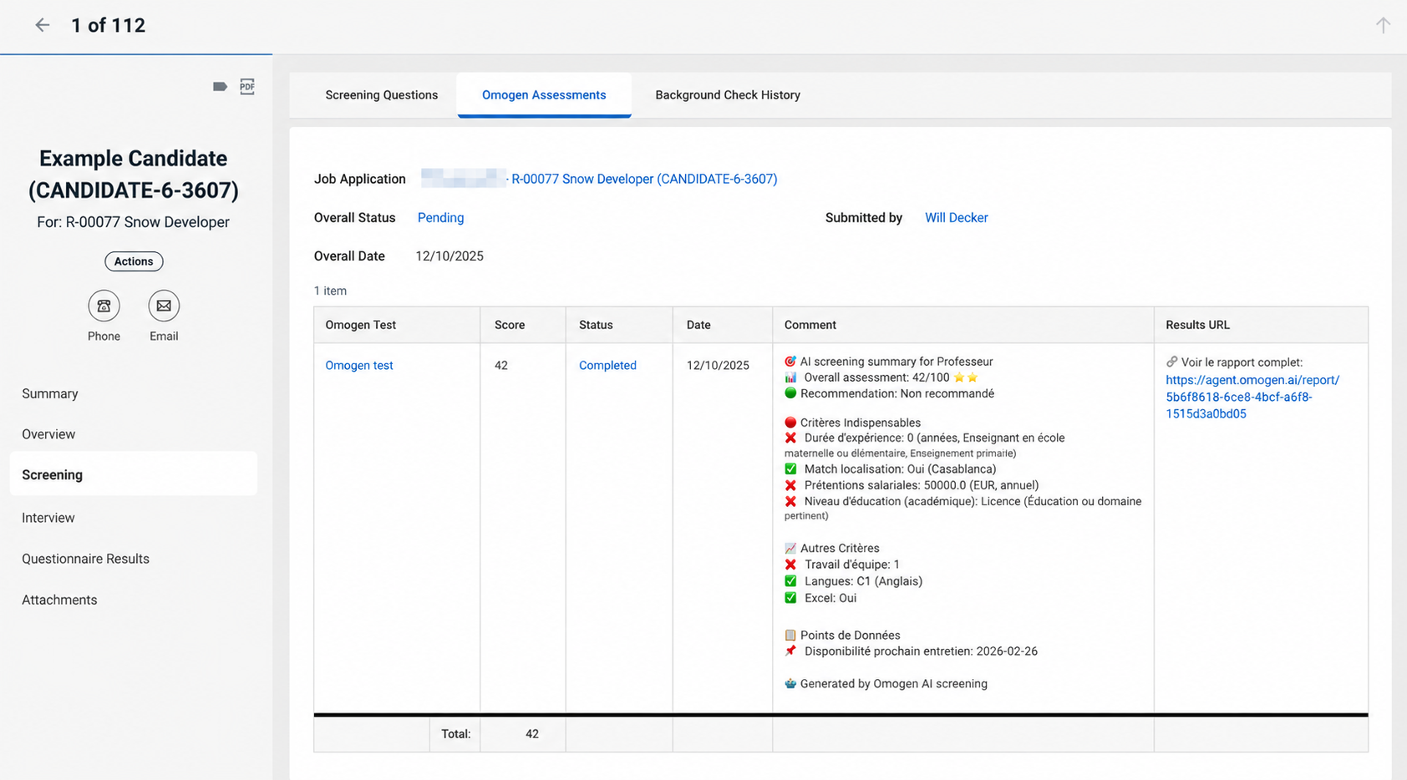1407x780 pixels.
Task: Open Attachments section in sidebar
Action: [59, 600]
